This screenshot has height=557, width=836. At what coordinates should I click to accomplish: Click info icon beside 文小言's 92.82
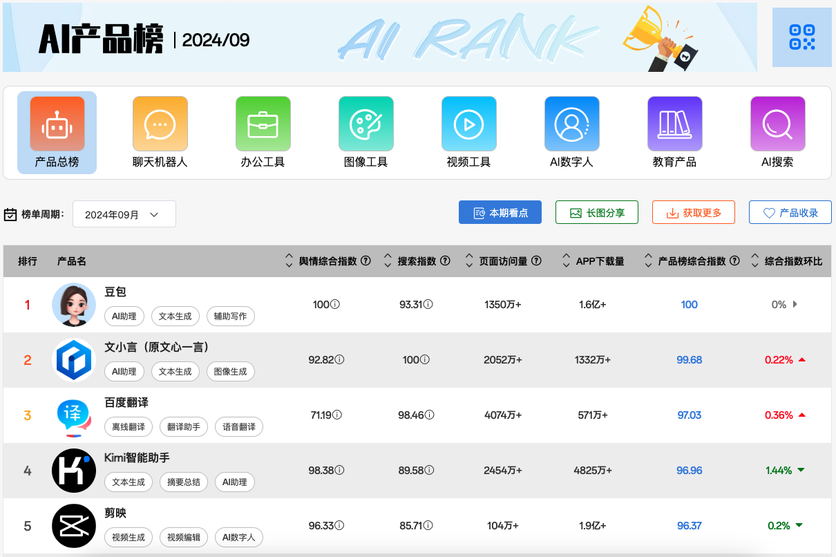click(339, 360)
